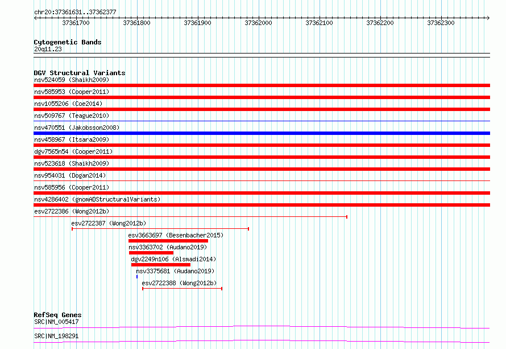Viewport: 506px width, 349px height.
Task: Select the red bar under esv3663697
Action: pyautogui.click(x=168, y=241)
